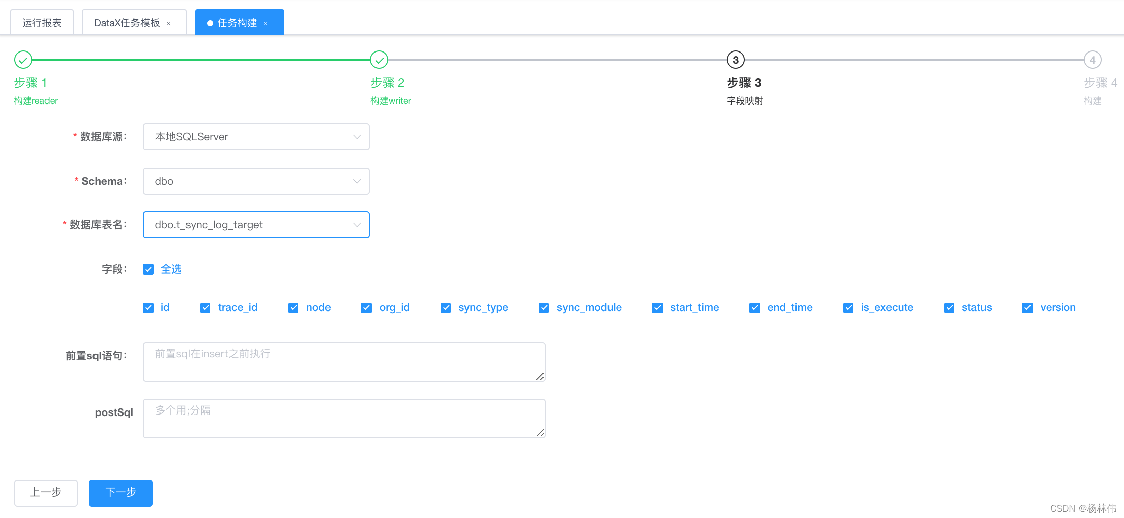
Task: Uncheck the id field checkbox
Action: 148,307
